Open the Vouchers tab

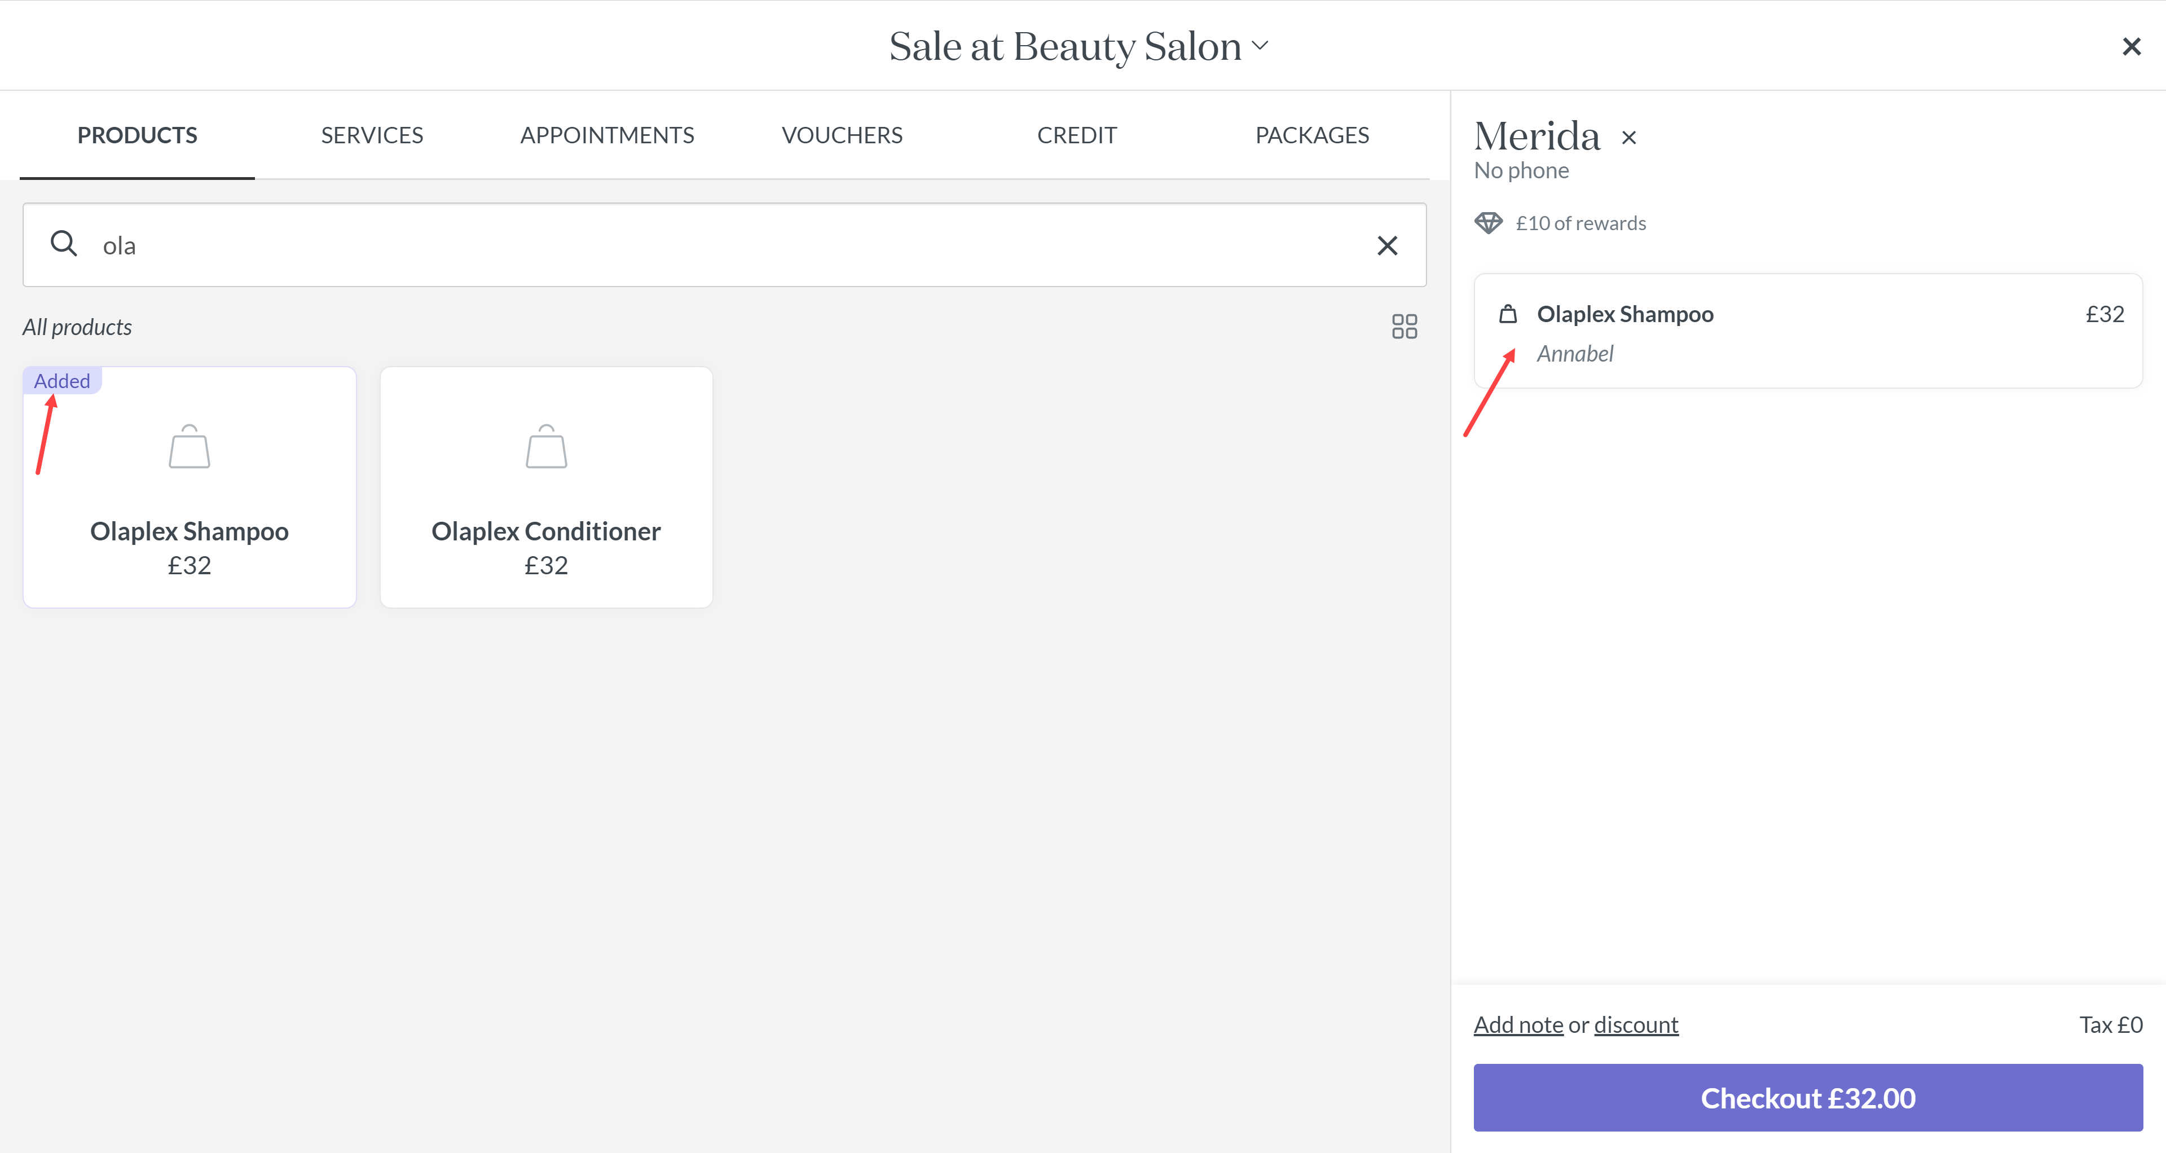(x=842, y=135)
